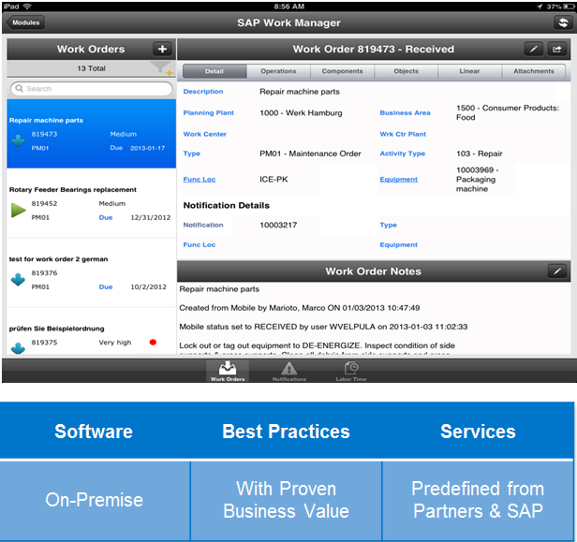Viewport: 577px width, 542px height.
Task: Click Predefined from Partners & SAP tile
Action: pos(478,500)
